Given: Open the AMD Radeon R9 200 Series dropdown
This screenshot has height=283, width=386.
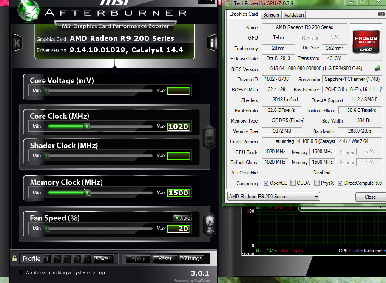Looking at the screenshot, I should click(274, 197).
